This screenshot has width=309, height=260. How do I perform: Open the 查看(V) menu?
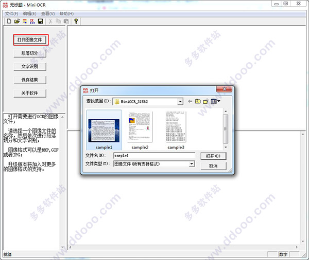coord(48,13)
